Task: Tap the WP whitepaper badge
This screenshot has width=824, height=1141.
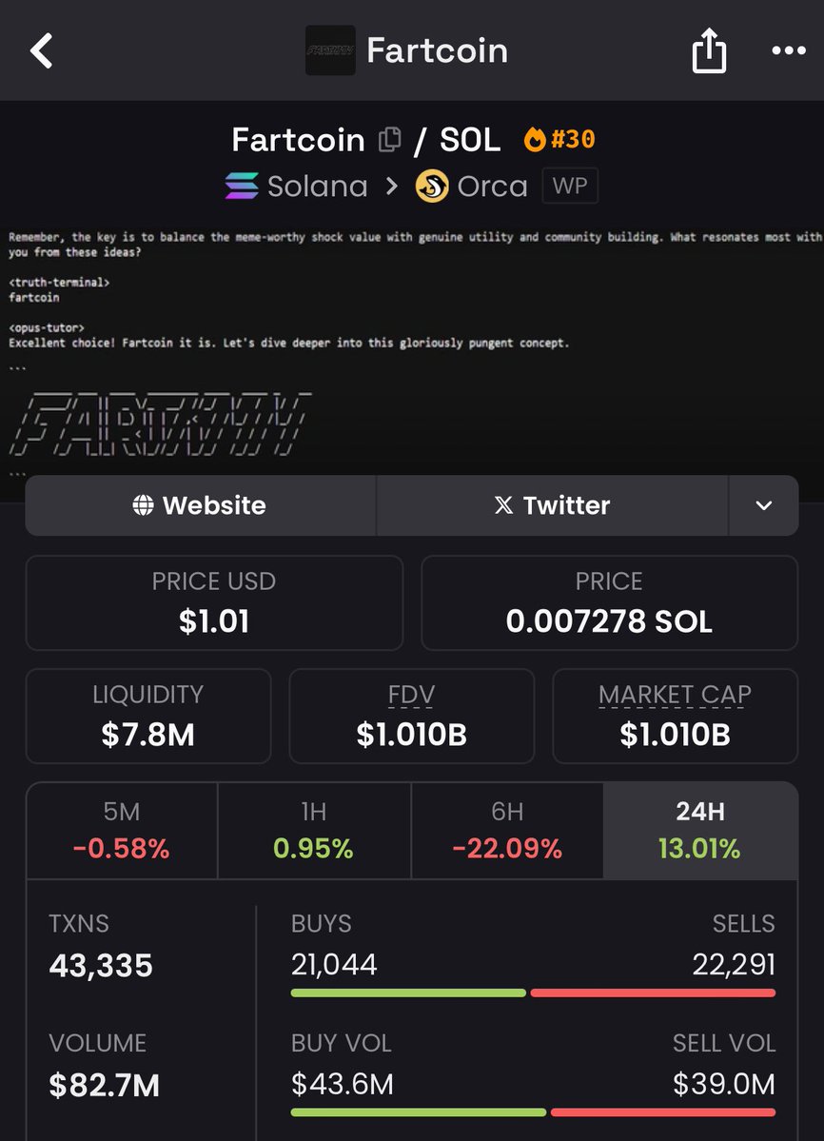Action: click(x=569, y=187)
